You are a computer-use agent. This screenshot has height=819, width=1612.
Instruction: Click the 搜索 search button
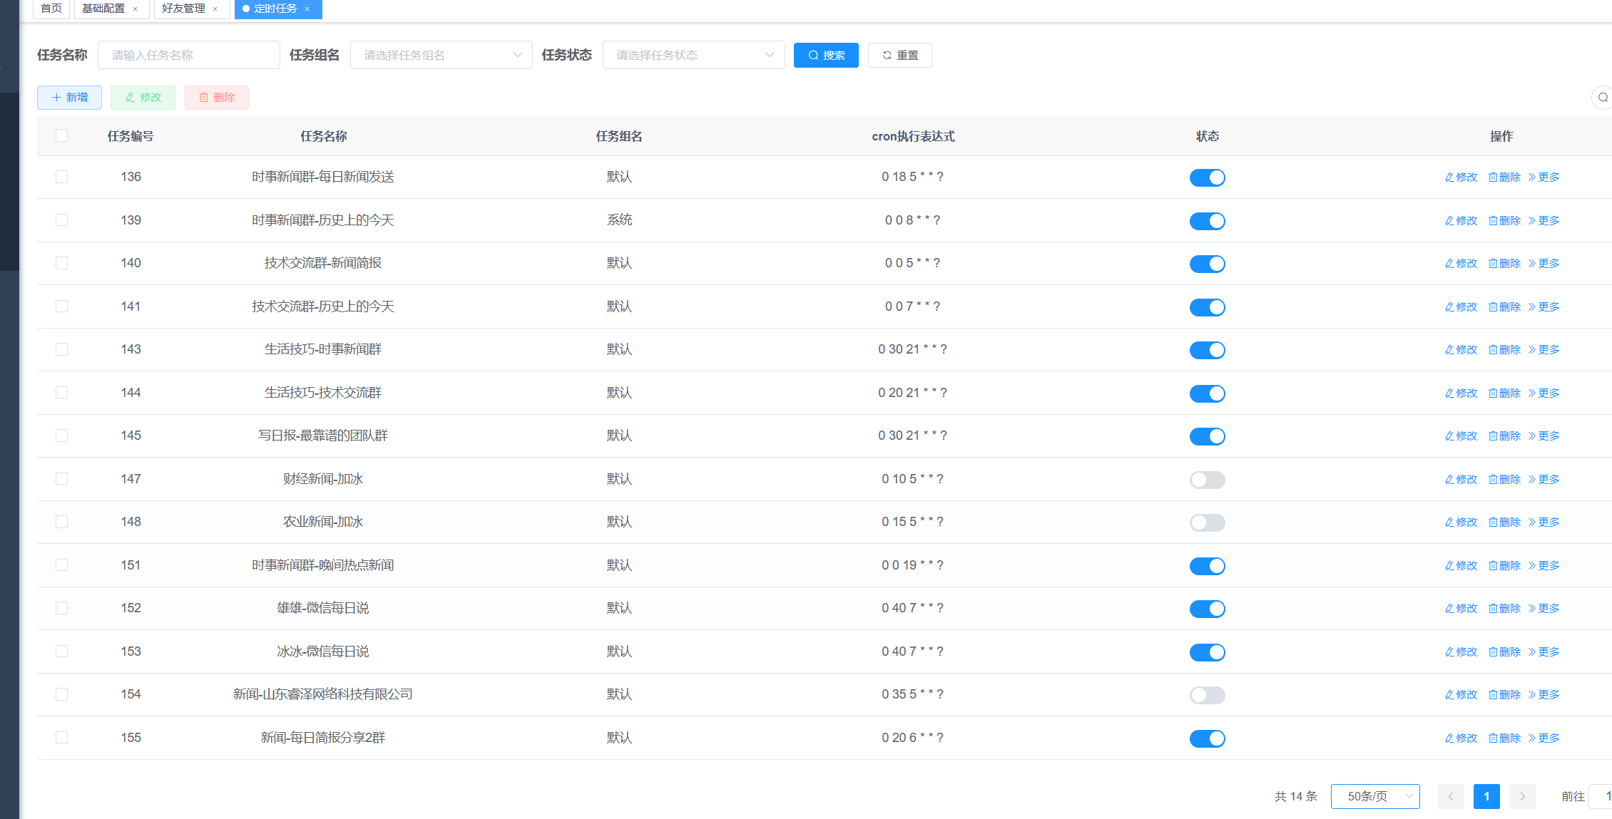tap(826, 55)
